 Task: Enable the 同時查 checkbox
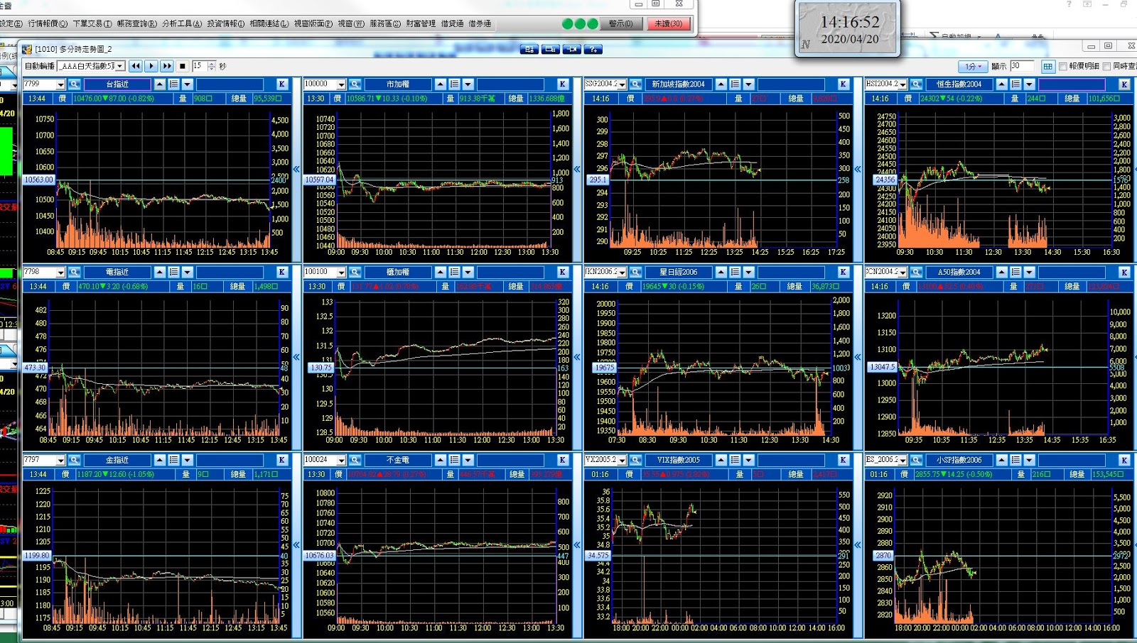[1106, 67]
